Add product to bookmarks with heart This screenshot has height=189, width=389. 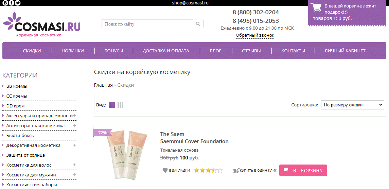click(165, 170)
